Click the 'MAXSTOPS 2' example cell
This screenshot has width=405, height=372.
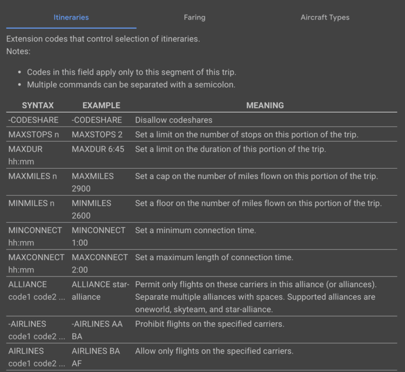97,135
